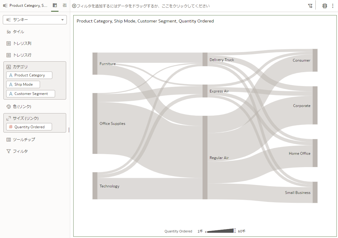
Task: Click the A icon on Ship Mode chip
Action: pyautogui.click(x=11, y=84)
